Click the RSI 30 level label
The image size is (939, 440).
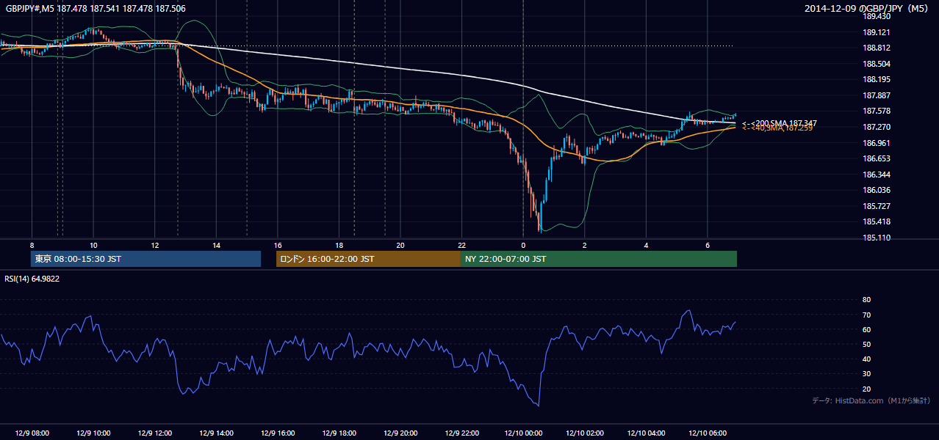[x=866, y=374]
